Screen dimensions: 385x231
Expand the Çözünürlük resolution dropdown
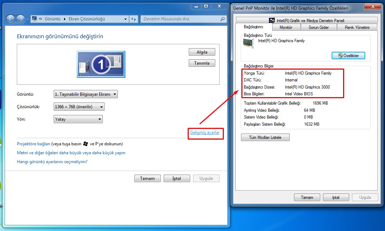[79, 107]
